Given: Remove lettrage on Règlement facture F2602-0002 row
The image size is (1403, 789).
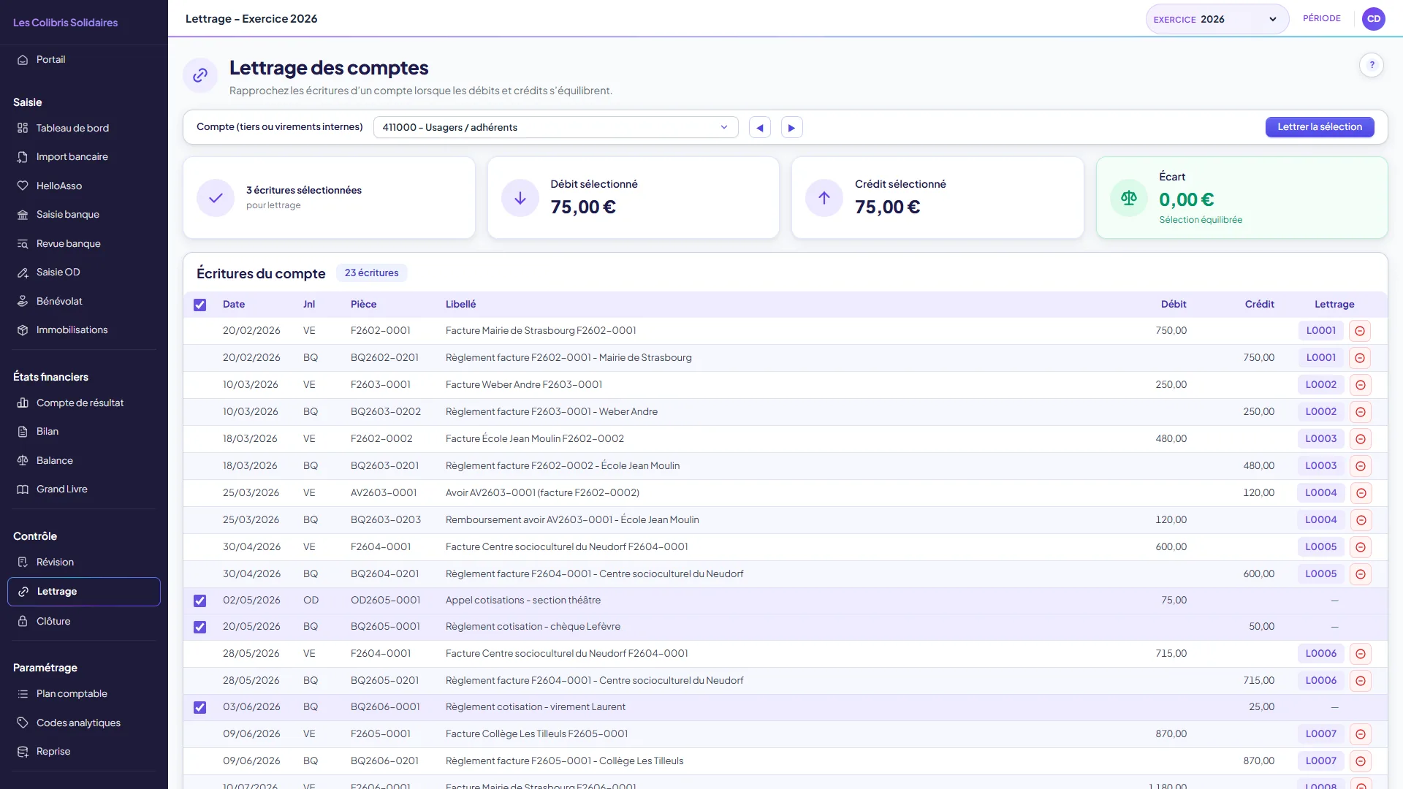Looking at the screenshot, I should click(x=1360, y=466).
